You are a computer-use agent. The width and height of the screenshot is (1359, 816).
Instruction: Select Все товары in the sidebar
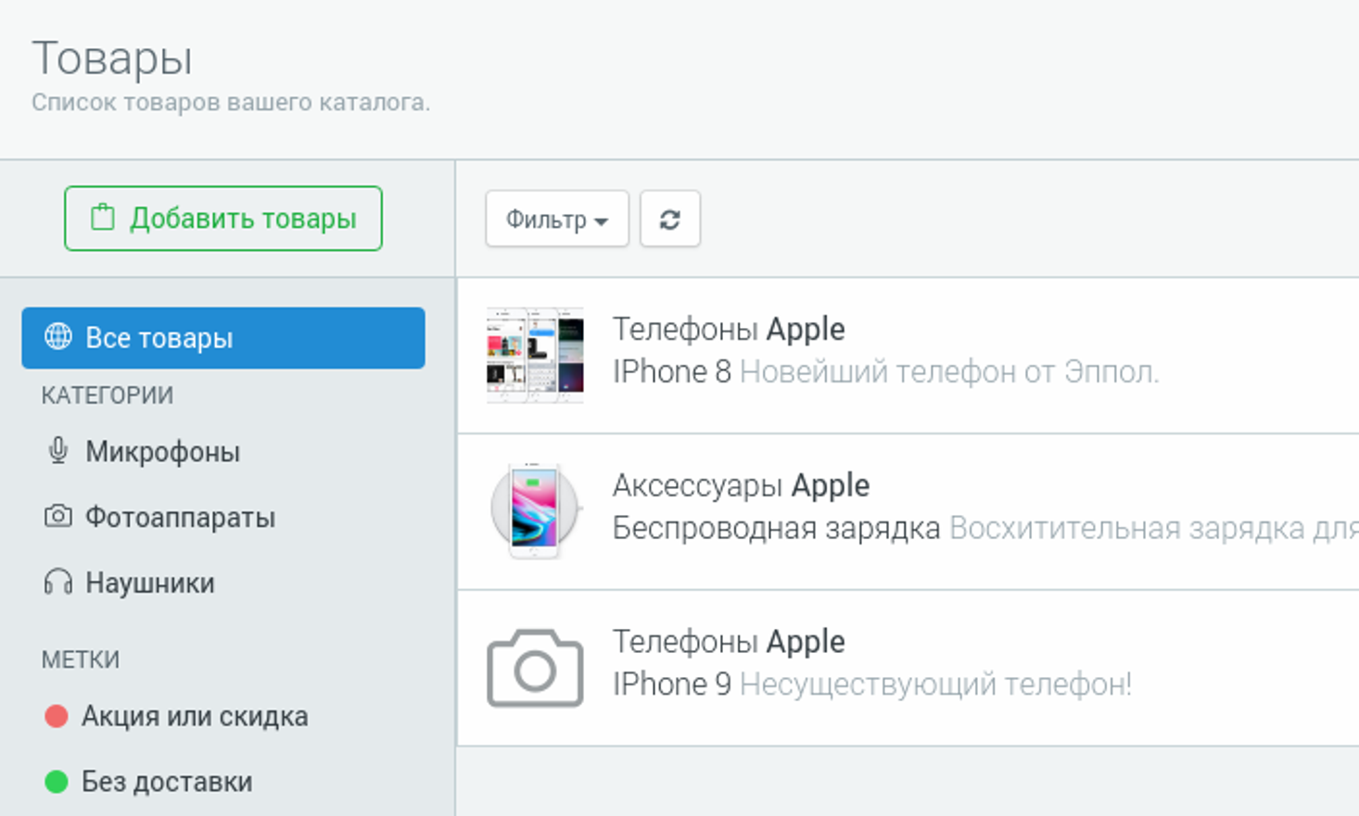pos(223,338)
